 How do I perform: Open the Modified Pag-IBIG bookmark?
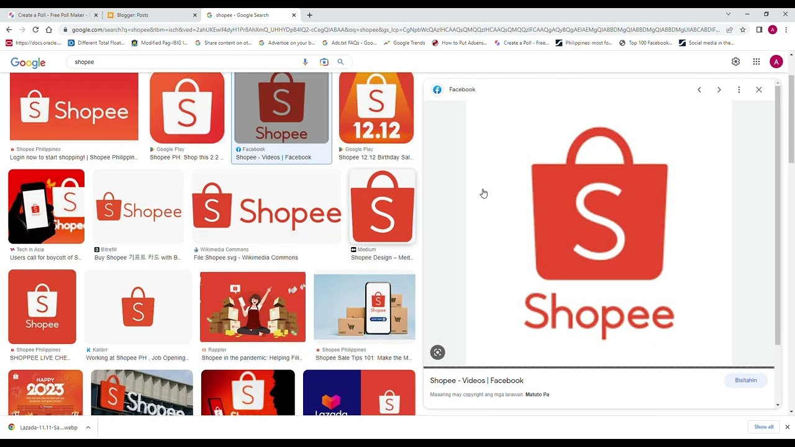tap(159, 43)
